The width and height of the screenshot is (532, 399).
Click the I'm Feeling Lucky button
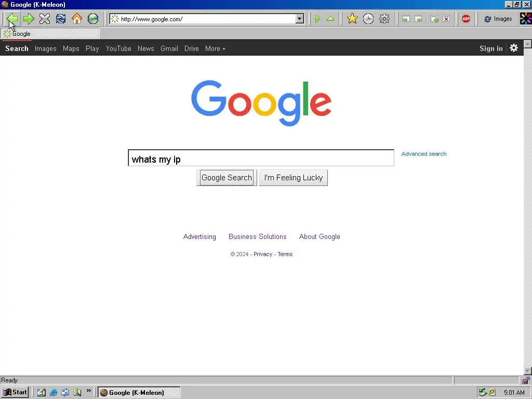tap(294, 178)
